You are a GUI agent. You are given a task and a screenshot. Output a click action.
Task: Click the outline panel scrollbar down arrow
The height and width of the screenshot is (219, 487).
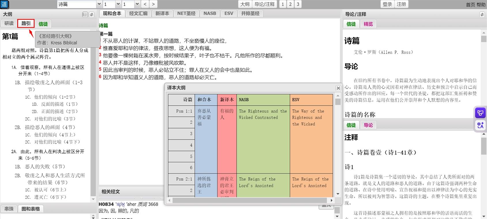click(93, 199)
